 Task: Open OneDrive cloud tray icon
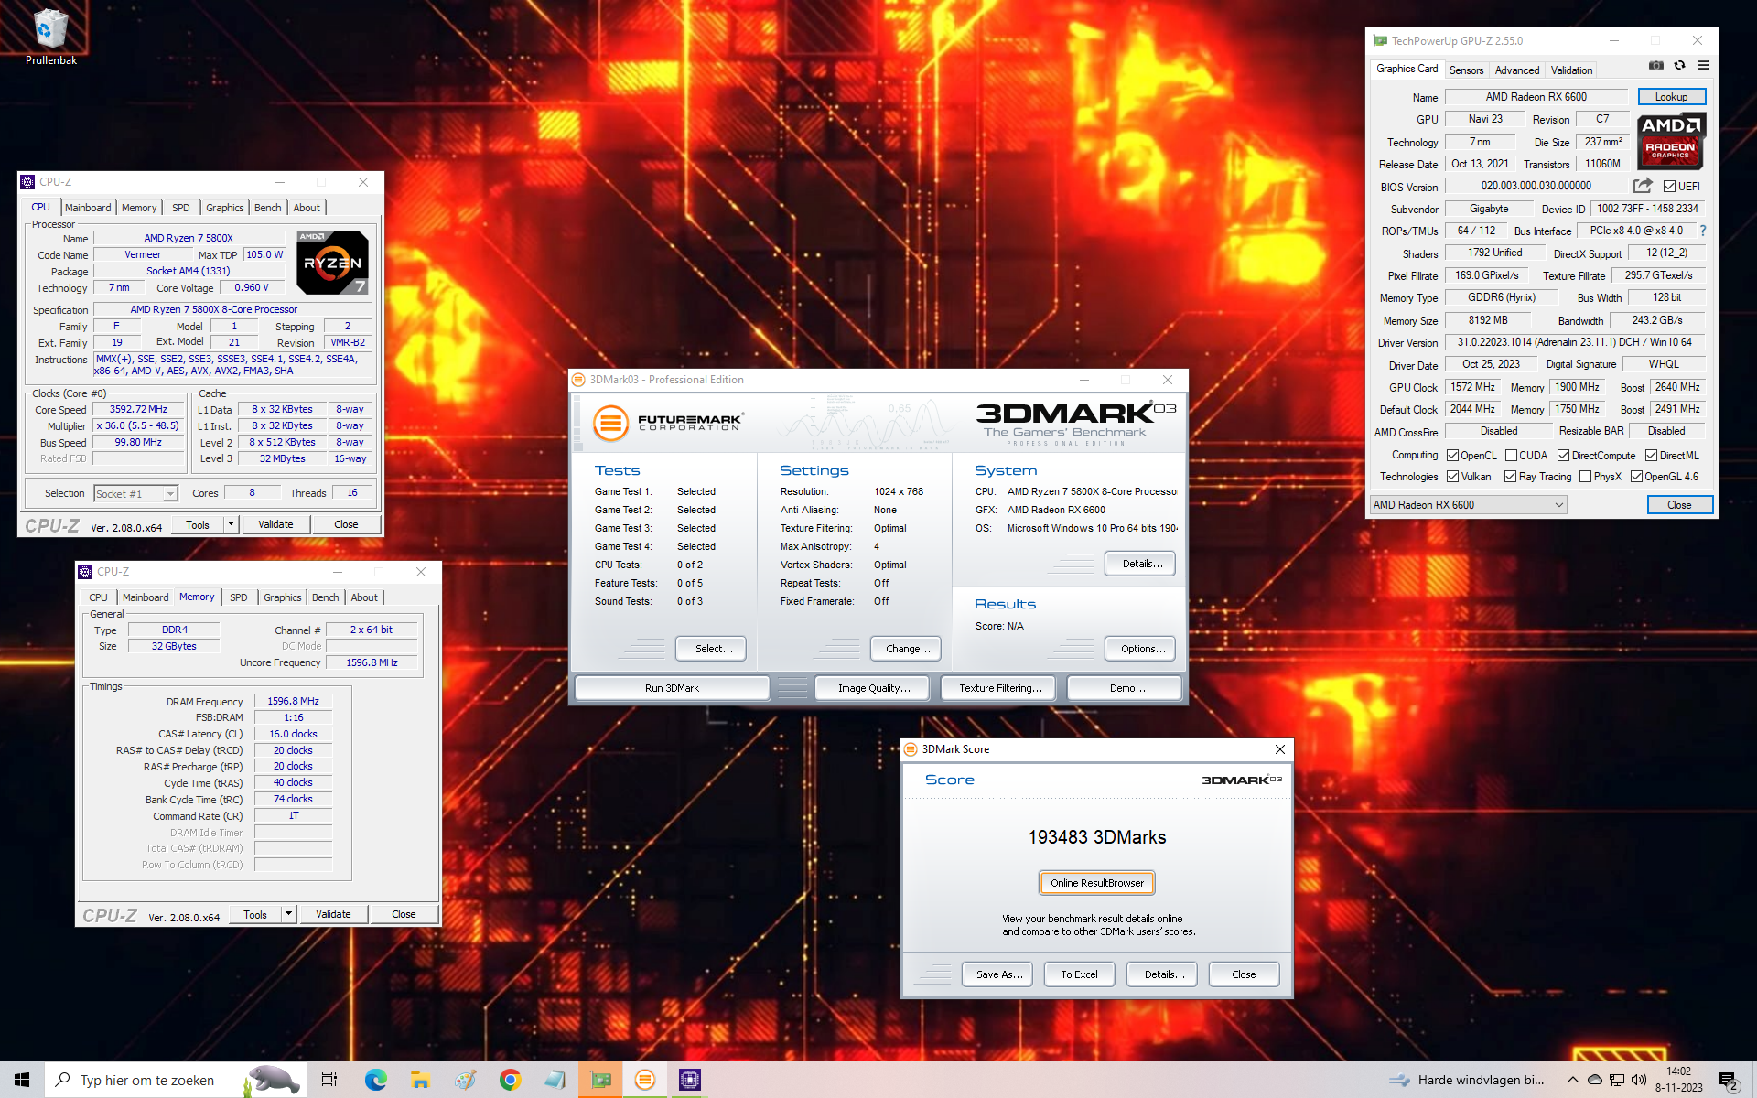[x=1595, y=1080]
